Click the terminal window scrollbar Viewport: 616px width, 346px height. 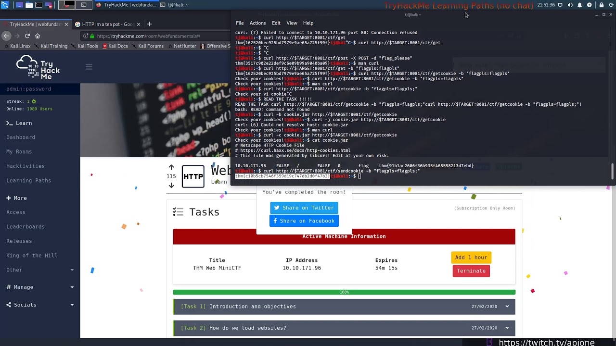(613, 171)
